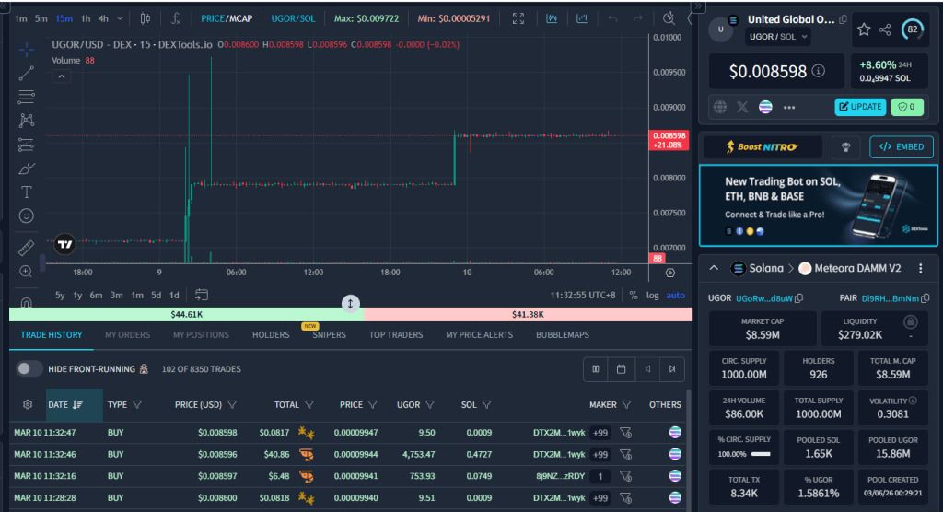
Task: Set chart range to 5d
Action: (157, 296)
